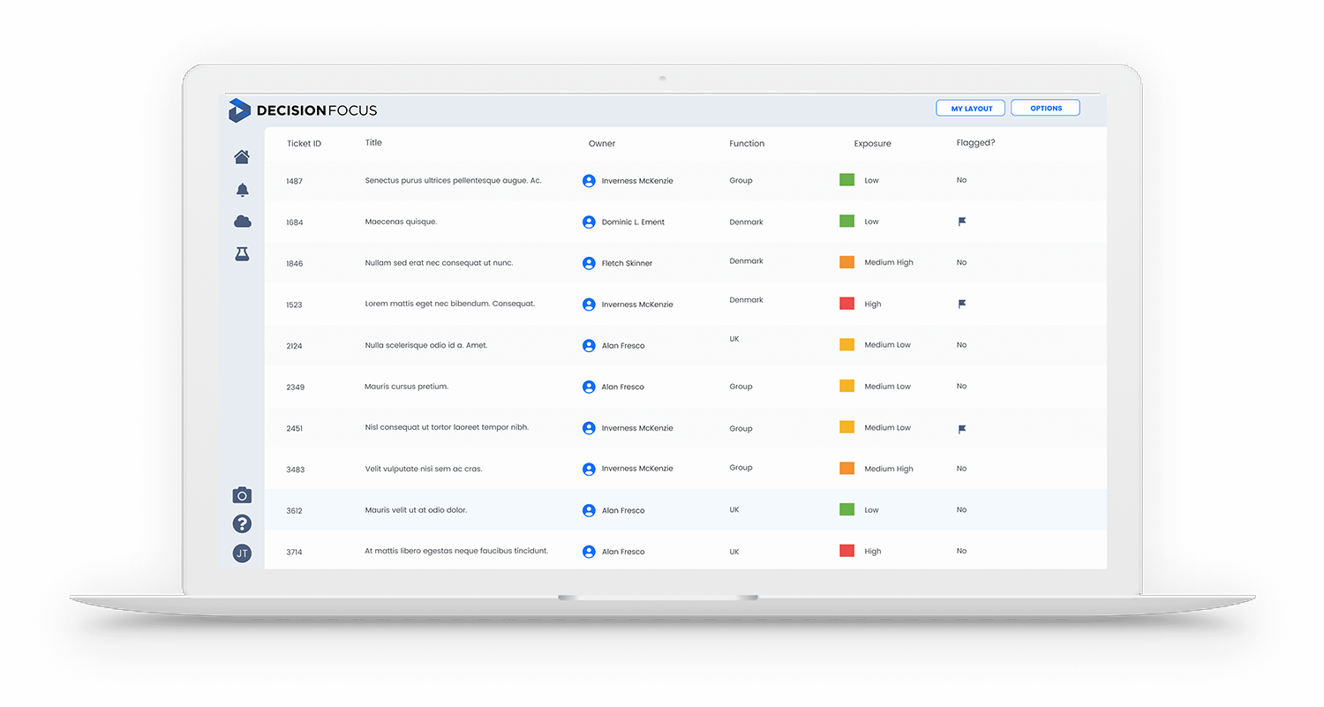Open the help question mark icon

(x=242, y=523)
